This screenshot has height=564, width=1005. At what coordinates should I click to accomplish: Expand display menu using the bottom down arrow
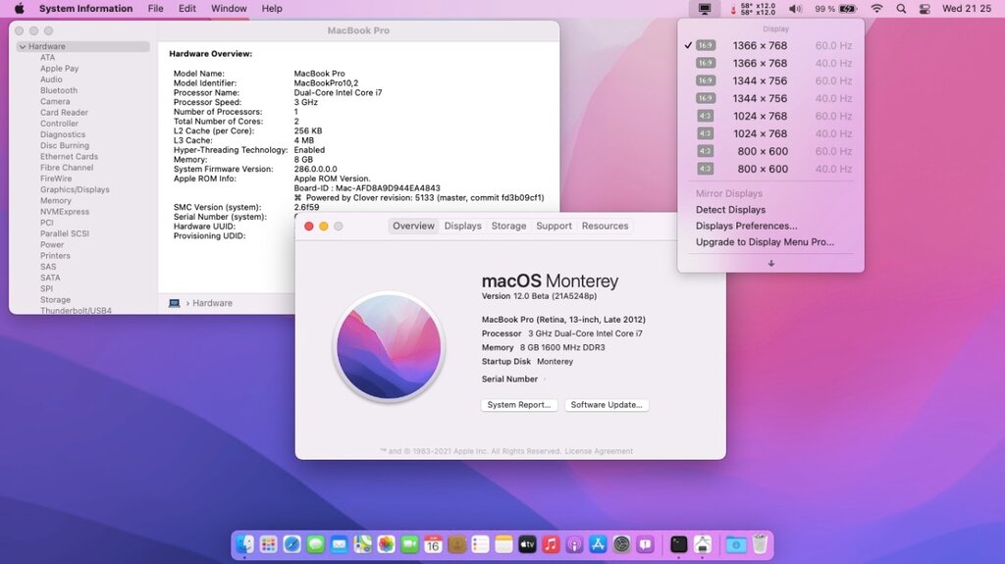point(770,263)
